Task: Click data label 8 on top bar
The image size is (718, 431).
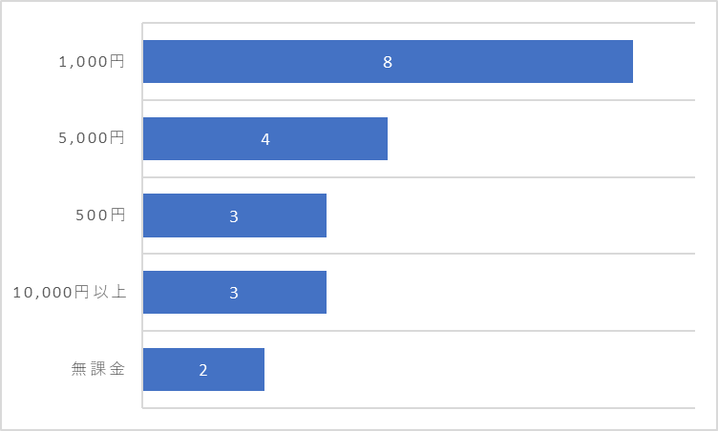Action: click(x=388, y=62)
